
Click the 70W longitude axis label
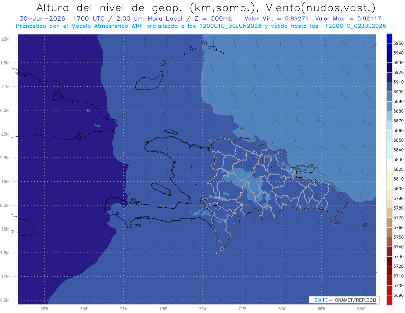282,309
